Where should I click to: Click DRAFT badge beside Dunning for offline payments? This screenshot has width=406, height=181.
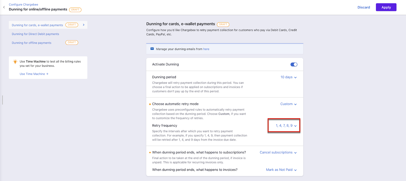72,43
